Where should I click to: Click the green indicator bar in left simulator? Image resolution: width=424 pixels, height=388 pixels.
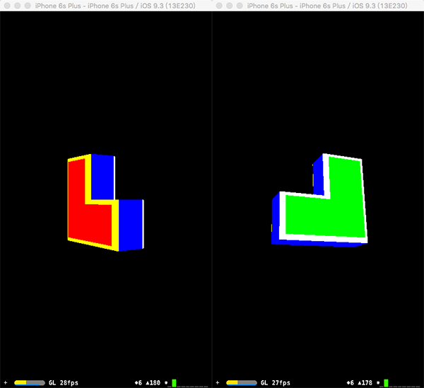pos(174,382)
